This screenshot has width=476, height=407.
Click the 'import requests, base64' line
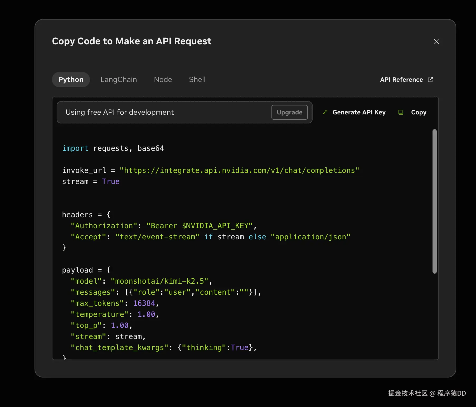[x=113, y=148]
